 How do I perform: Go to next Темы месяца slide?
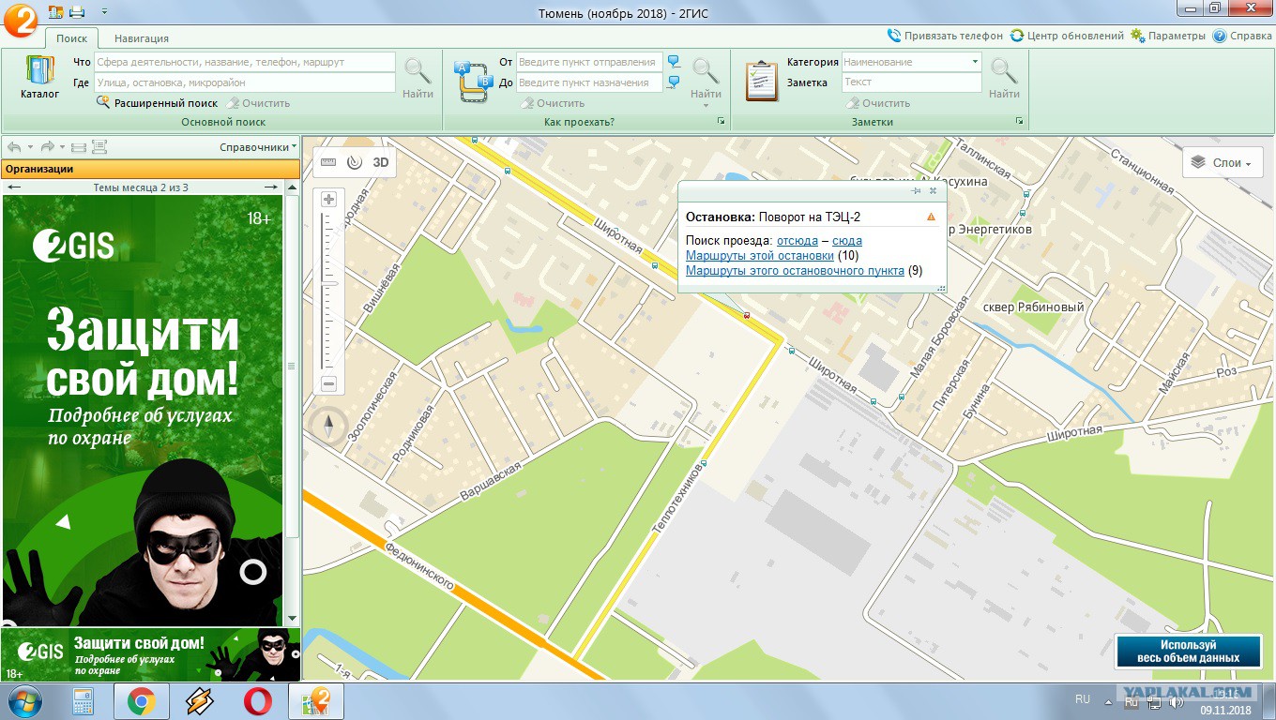(x=270, y=187)
